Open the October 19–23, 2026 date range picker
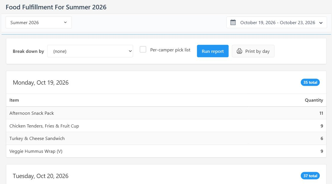 (x=277, y=22)
